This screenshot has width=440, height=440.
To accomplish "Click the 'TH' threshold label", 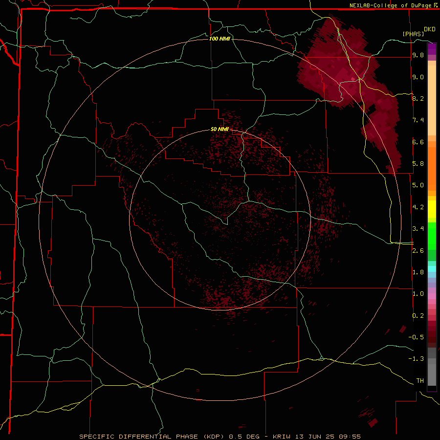I will point(420,381).
